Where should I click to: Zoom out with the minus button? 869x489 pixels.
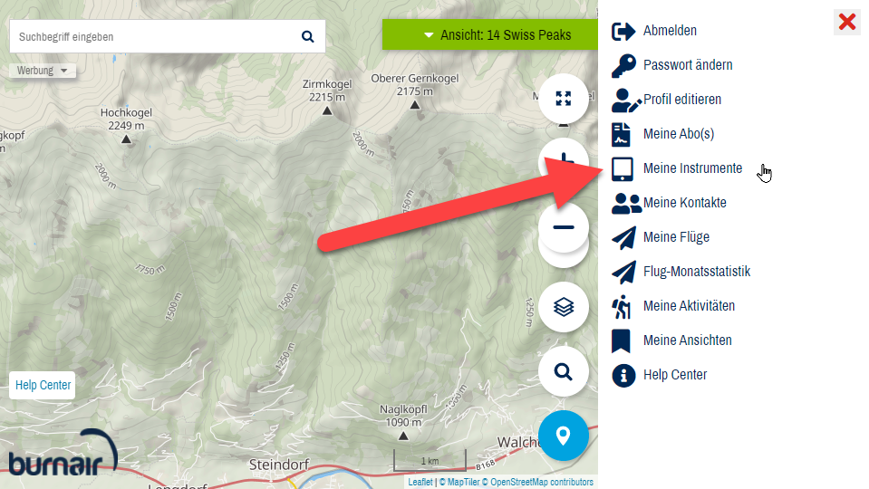pyautogui.click(x=563, y=227)
